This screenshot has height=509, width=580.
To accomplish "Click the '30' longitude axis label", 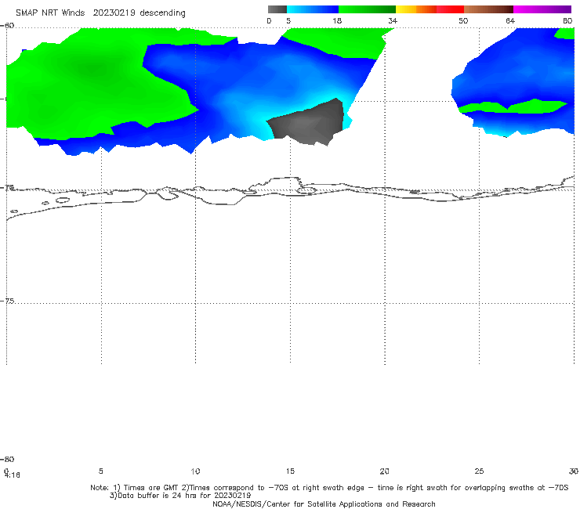I will tap(574, 471).
